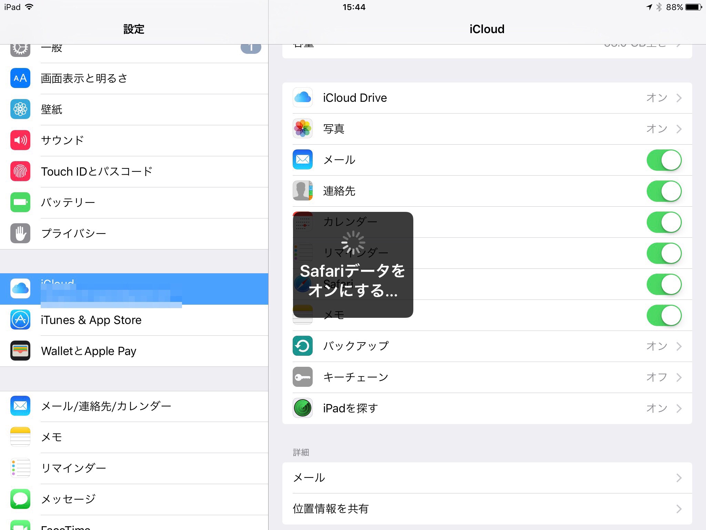Viewport: 706px width, 530px height.
Task: Tap the Backup (バックアップ) circular arrow icon
Action: [302, 346]
